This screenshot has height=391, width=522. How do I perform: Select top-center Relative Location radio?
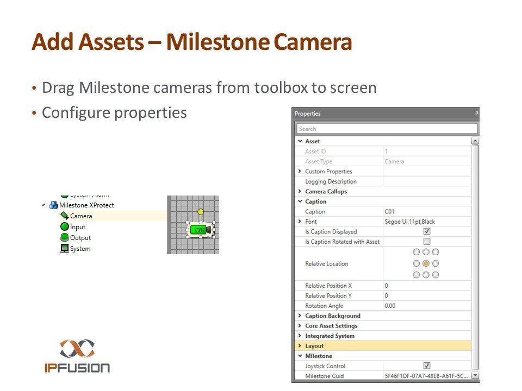point(426,252)
